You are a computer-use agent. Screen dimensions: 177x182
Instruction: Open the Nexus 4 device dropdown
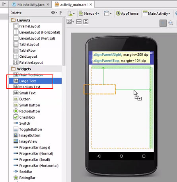pos(89,14)
